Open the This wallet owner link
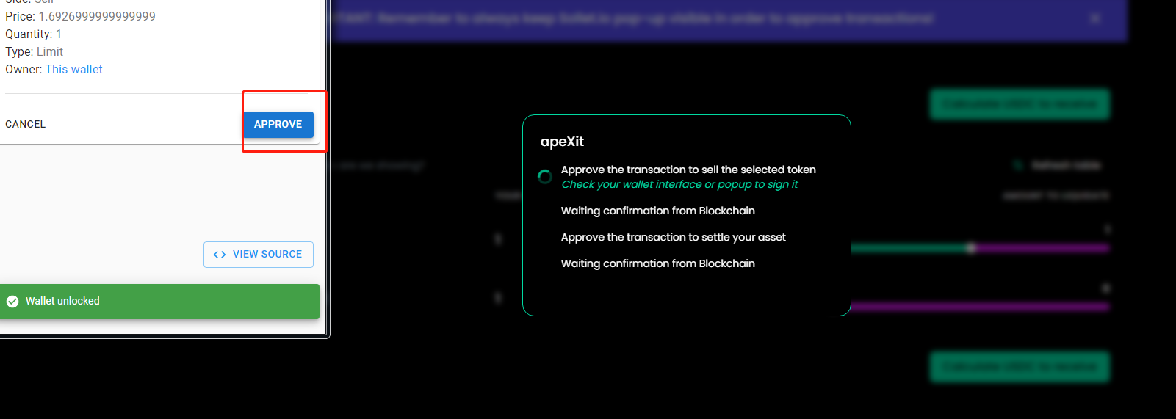Viewport: 1176px width, 419px height. 74,69
